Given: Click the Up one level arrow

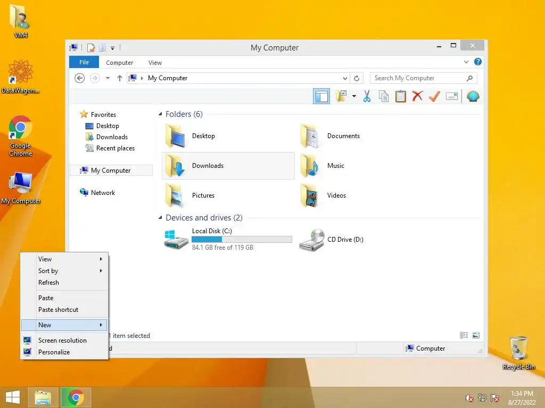Looking at the screenshot, I should click(x=120, y=78).
